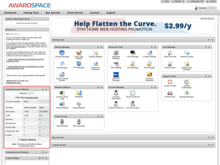Screen dimensions: 220x165
Task: Open the FTP Manager icon
Action: [x=79, y=64]
